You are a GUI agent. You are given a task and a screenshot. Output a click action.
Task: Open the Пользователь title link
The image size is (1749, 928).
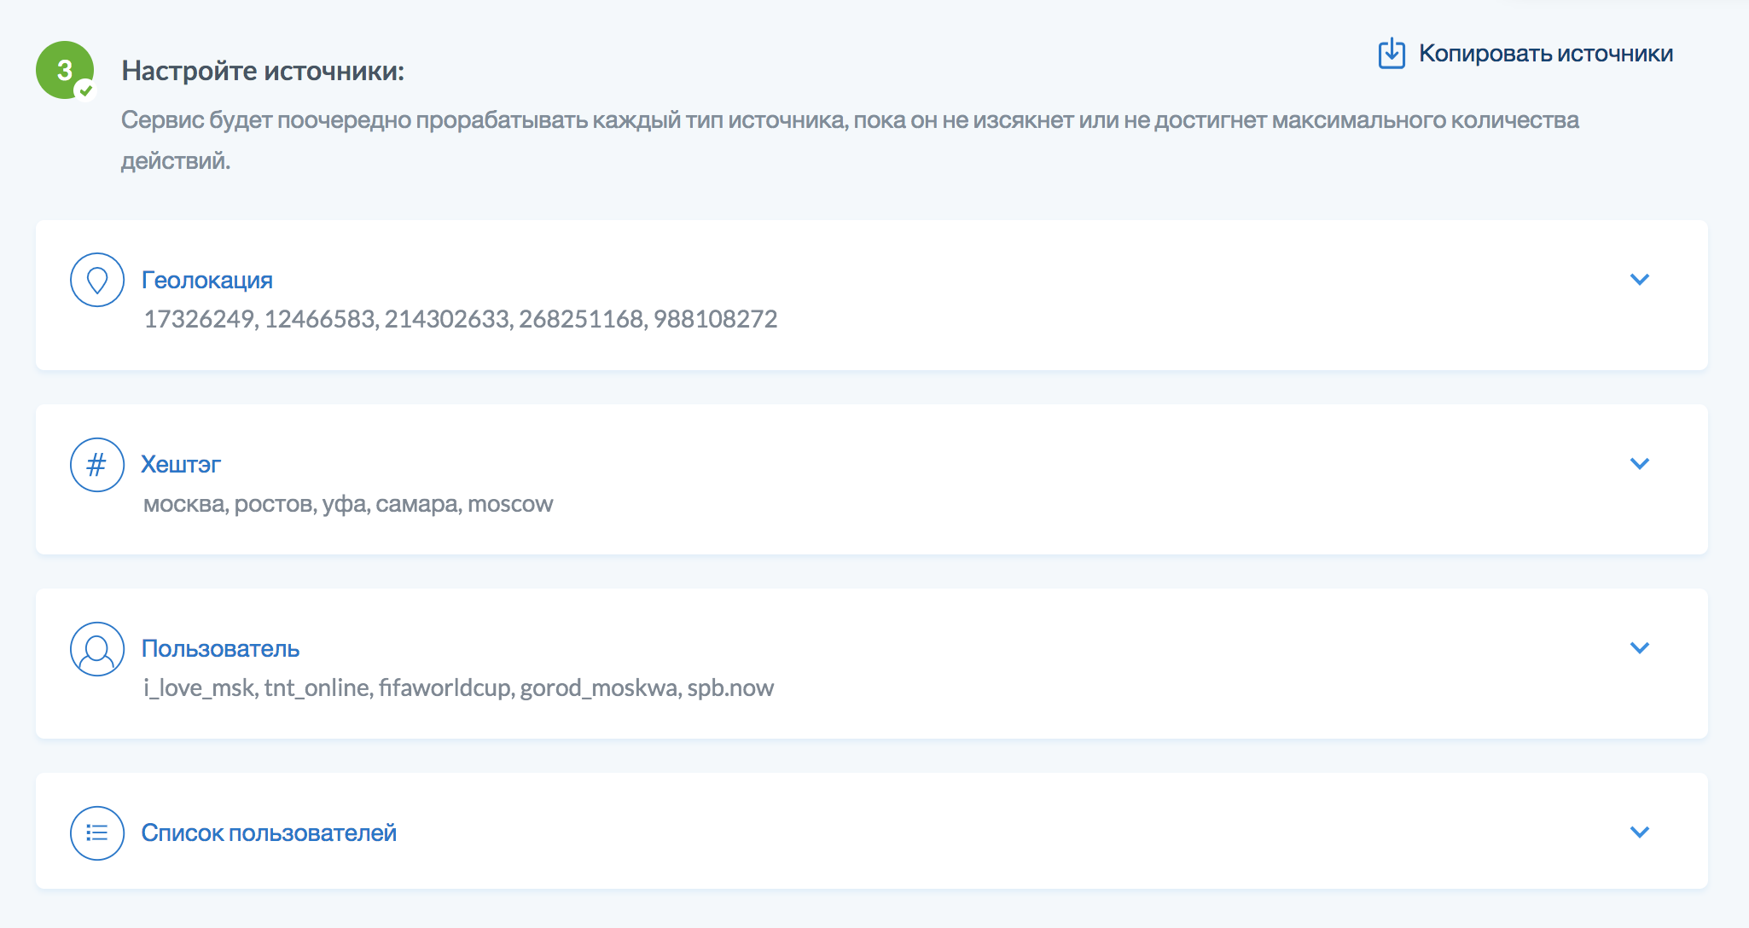point(220,648)
